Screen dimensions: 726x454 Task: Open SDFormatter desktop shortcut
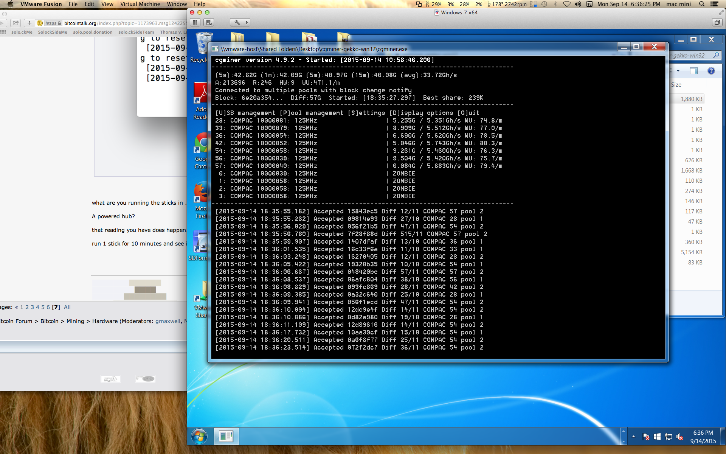(199, 246)
